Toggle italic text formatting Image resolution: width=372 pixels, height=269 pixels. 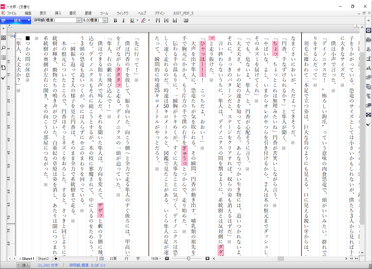coord(123,21)
